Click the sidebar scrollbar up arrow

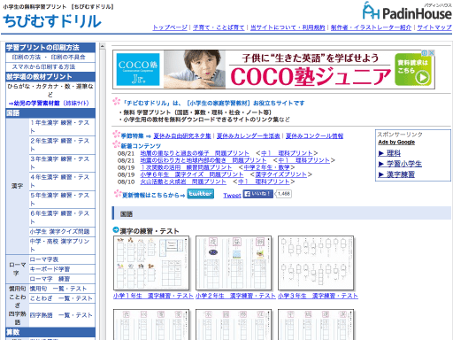(103, 46)
